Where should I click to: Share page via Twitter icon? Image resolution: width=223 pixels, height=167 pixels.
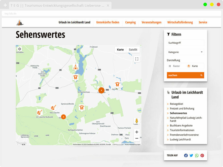tap(191, 156)
